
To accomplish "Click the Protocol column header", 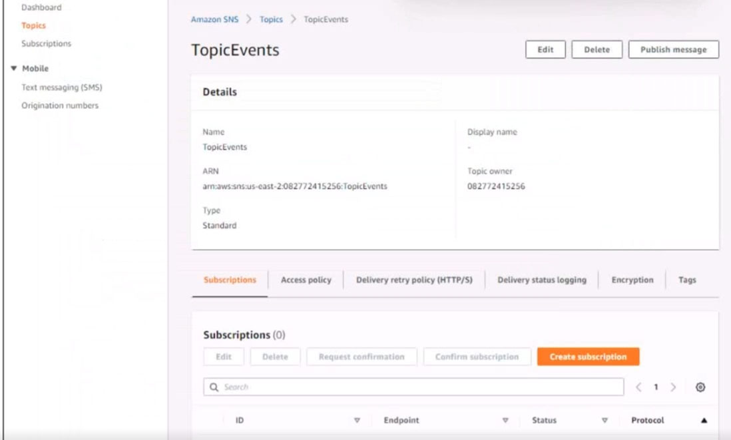I will (648, 420).
